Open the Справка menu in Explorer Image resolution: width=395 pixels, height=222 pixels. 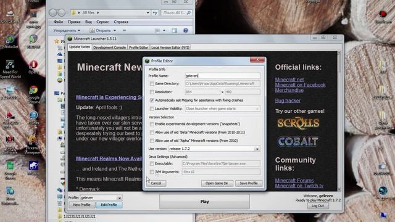point(121,22)
